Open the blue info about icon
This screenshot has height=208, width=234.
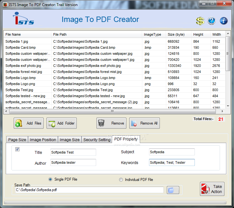point(223,21)
